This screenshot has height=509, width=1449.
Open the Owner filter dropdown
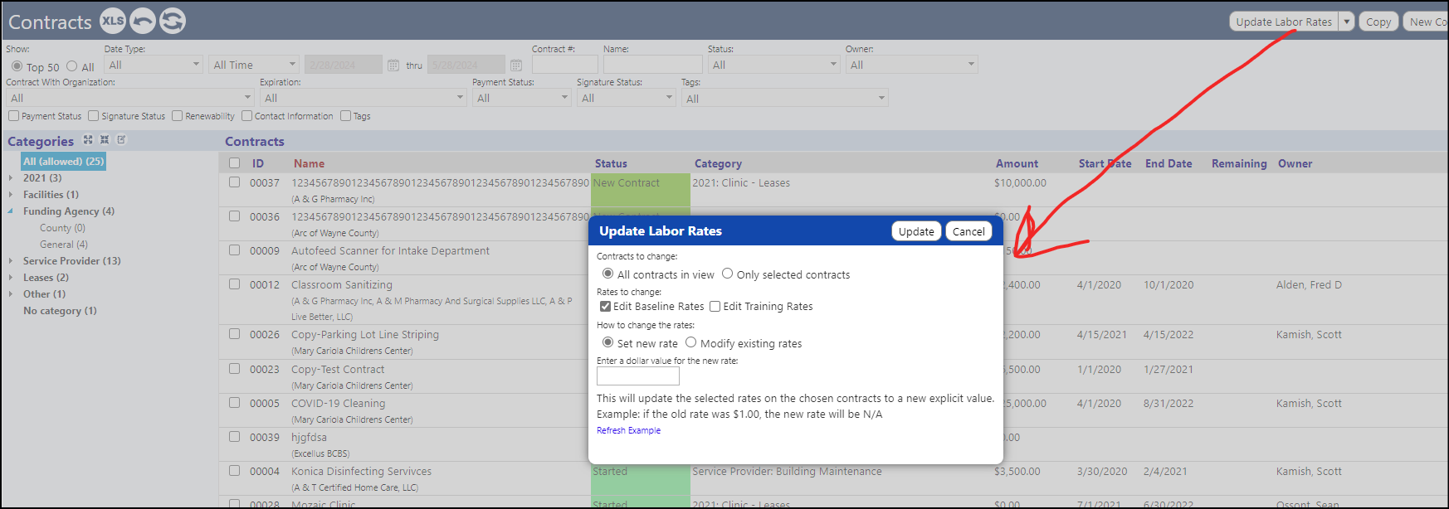click(x=912, y=65)
